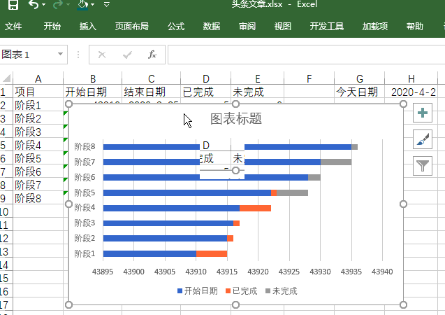The height and width of the screenshot is (315, 445).
Task: Click the Save icon in quick access toolbar
Action: click(13, 4)
